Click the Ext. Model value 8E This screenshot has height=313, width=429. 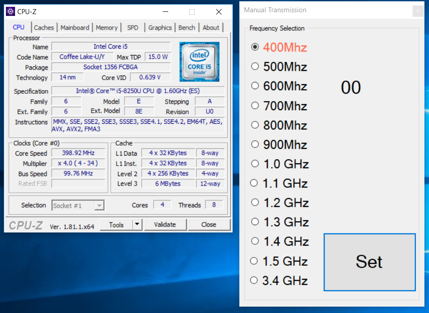click(139, 111)
